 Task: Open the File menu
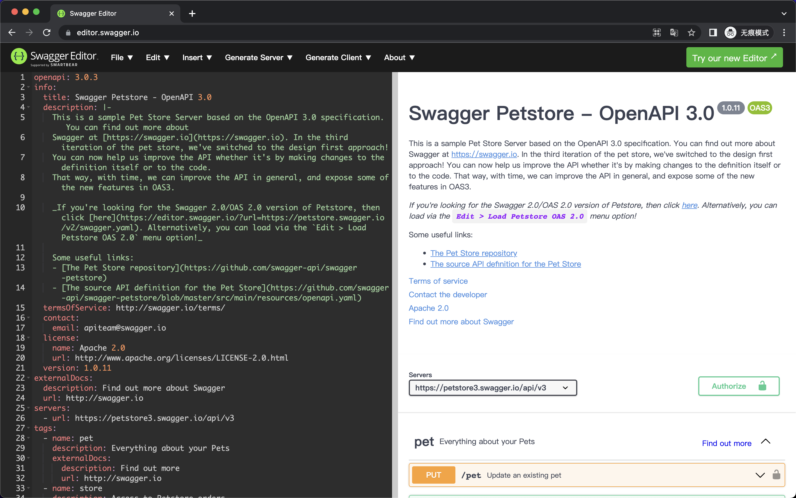tap(121, 57)
